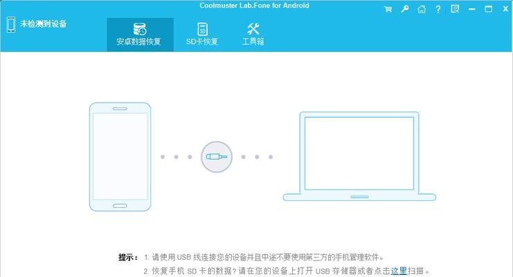Minimize the Coolmuster window
This screenshot has width=513, height=277.
click(x=471, y=9)
